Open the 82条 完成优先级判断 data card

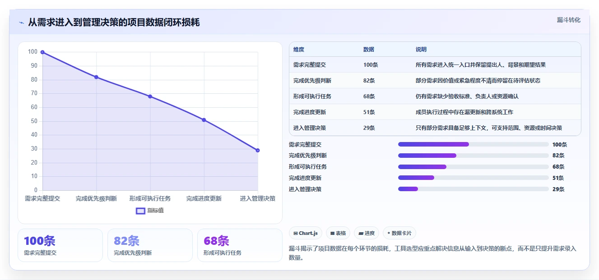tap(150, 245)
